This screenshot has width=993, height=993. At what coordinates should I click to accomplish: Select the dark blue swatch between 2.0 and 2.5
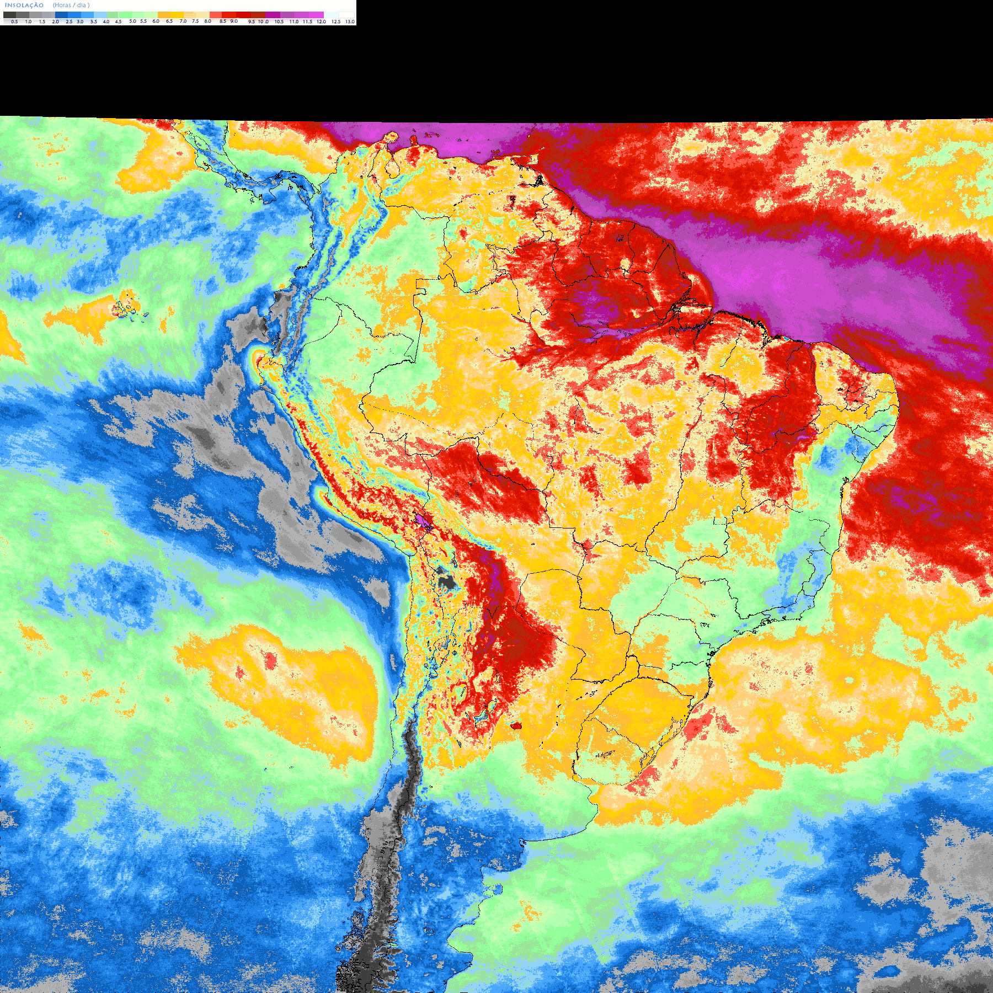pos(61,15)
